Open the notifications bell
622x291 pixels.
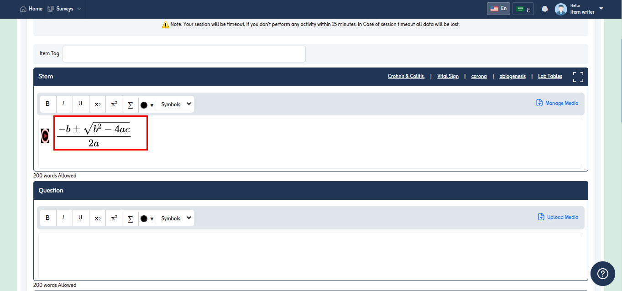pyautogui.click(x=544, y=9)
